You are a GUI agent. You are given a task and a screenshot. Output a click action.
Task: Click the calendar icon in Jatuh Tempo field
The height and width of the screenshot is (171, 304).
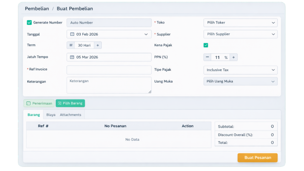coord(73,57)
